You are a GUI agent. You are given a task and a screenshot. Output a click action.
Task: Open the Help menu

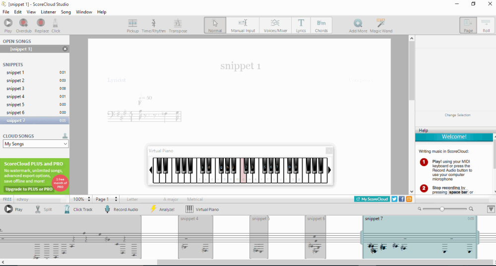102,12
